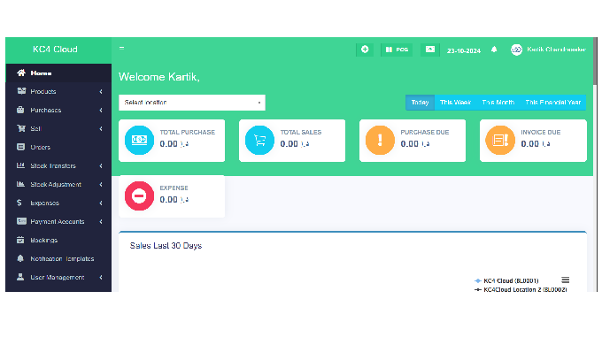Click the Purchase Due exclamation icon
602x345 pixels.
380,140
